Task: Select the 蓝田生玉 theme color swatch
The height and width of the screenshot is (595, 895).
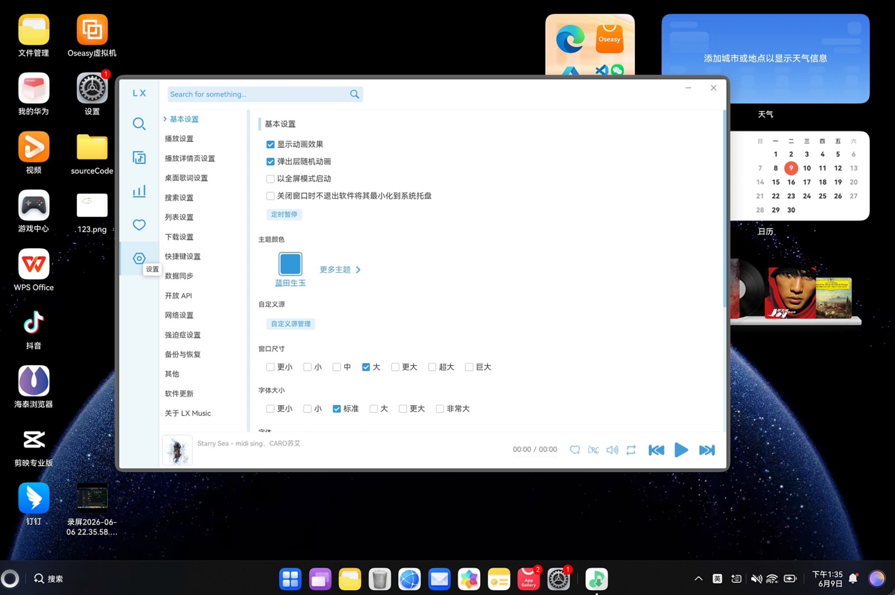Action: click(x=290, y=263)
